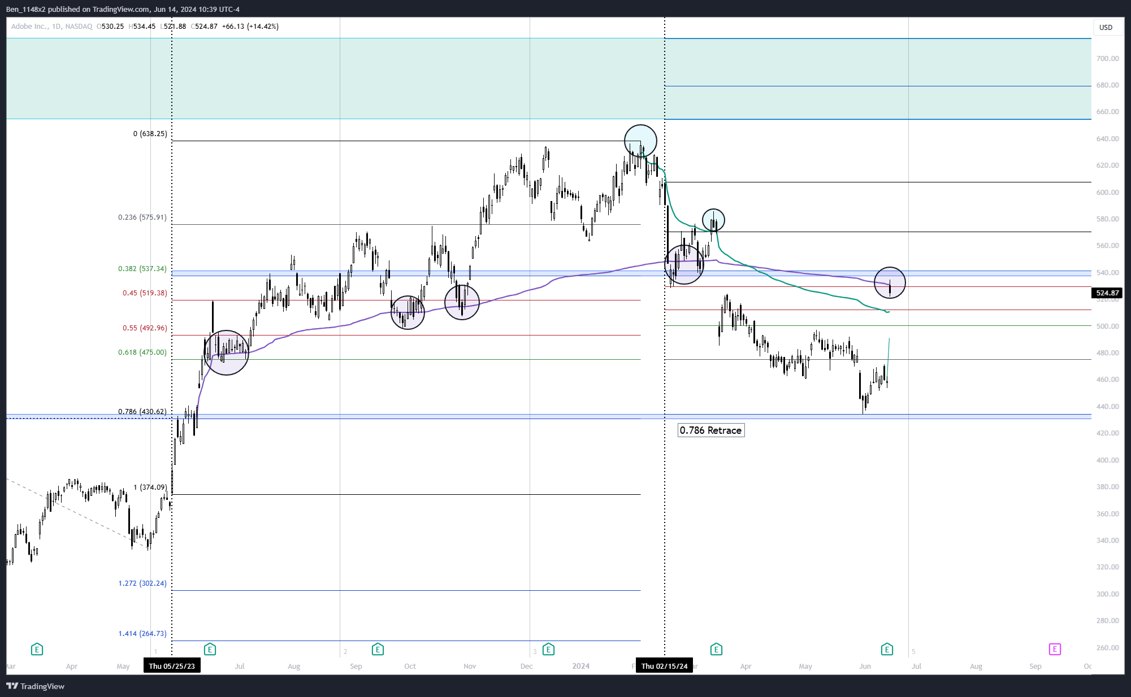This screenshot has width=1131, height=697.
Task: Click the NASDAQ exchange label in the legend
Action: click(79, 27)
